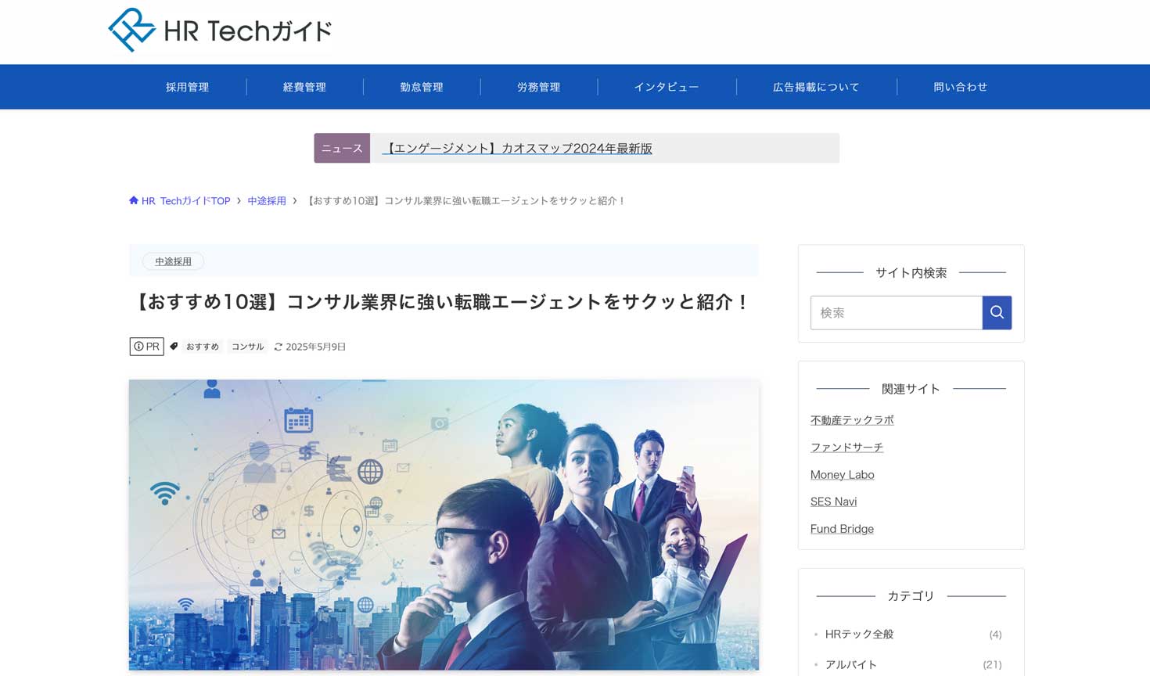Viewport: 1150px width, 676px height.
Task: Open the カオスマップ2024年最新版 news headline
Action: click(x=518, y=149)
